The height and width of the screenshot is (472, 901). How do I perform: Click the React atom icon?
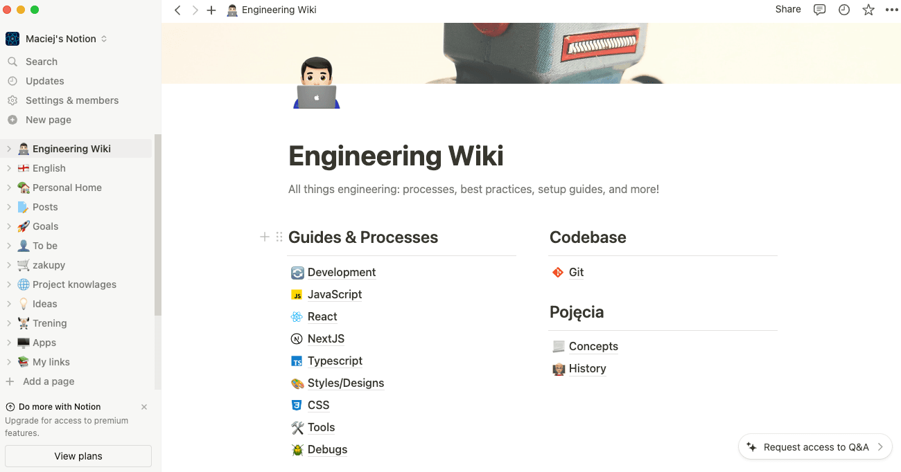(x=297, y=317)
